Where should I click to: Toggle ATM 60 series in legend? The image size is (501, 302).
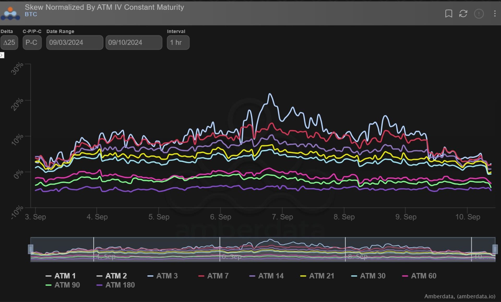click(419, 276)
